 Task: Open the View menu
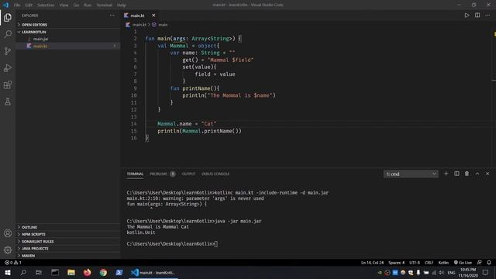coord(64,5)
